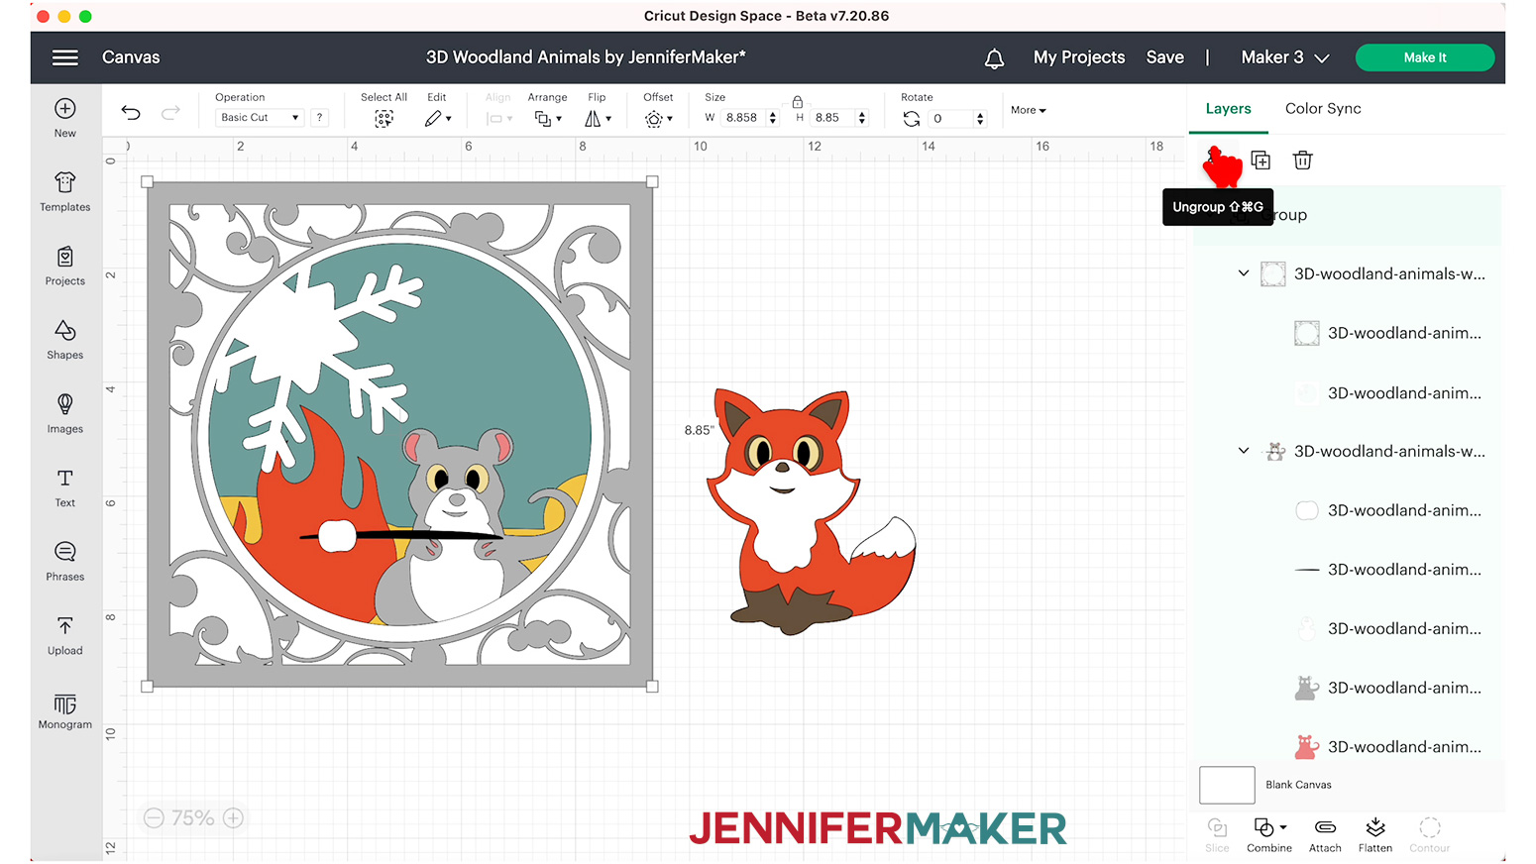Viewport: 1536px width, 864px height.
Task: Open the Combine tool menu
Action: (x=1269, y=835)
